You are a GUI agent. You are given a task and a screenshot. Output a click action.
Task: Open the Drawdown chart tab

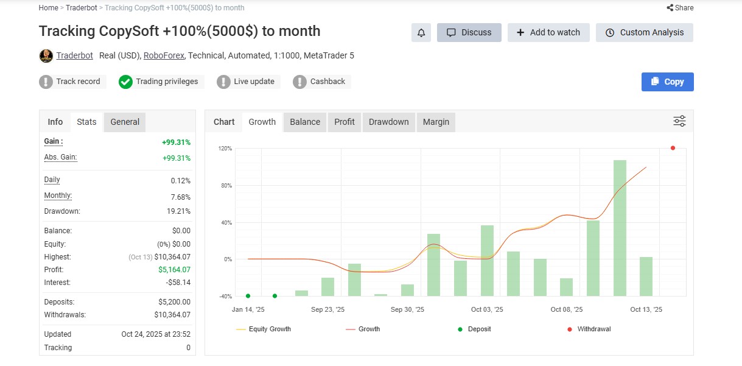pyautogui.click(x=389, y=122)
